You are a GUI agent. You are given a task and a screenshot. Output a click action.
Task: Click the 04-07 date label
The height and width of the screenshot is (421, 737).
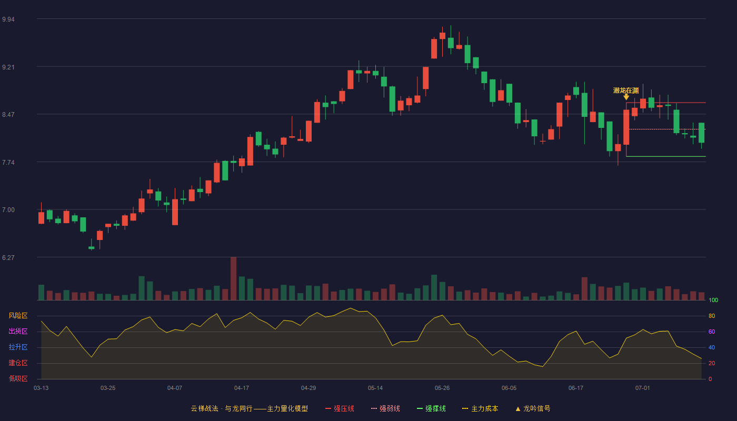click(x=175, y=388)
